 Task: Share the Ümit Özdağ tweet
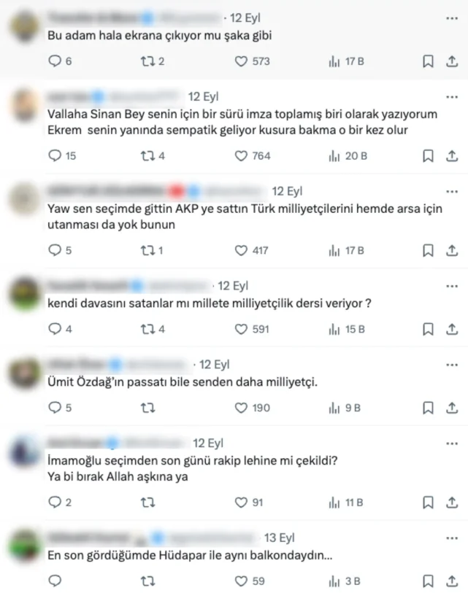coord(452,408)
